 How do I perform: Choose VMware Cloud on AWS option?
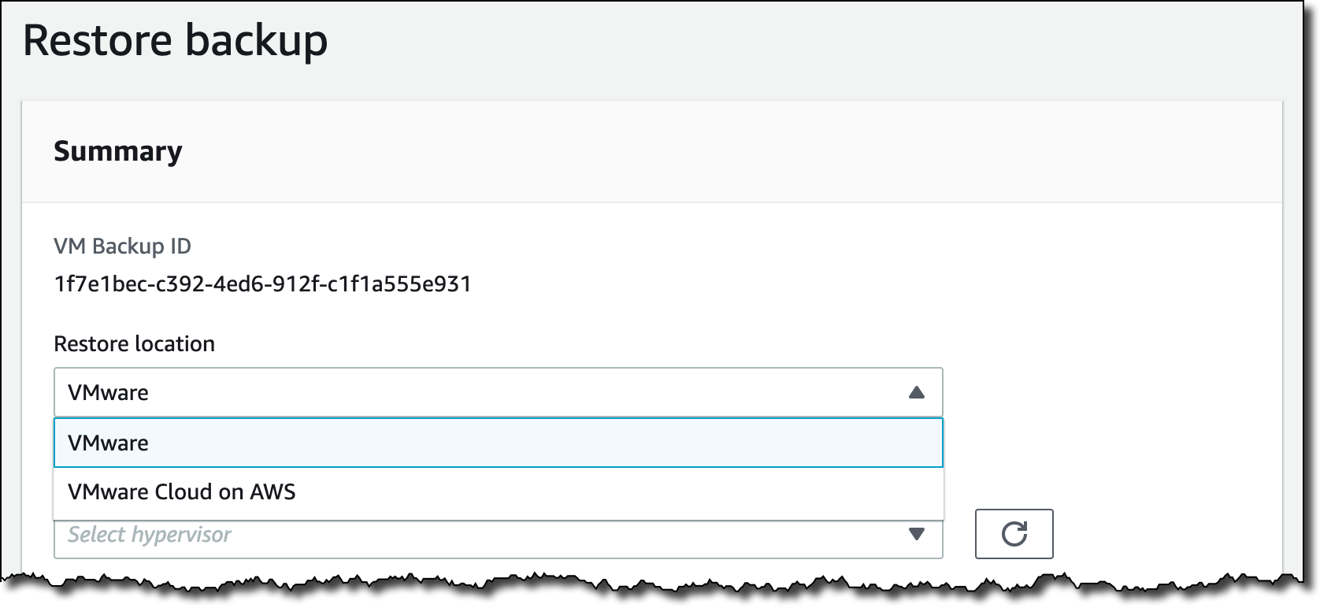[x=498, y=492]
